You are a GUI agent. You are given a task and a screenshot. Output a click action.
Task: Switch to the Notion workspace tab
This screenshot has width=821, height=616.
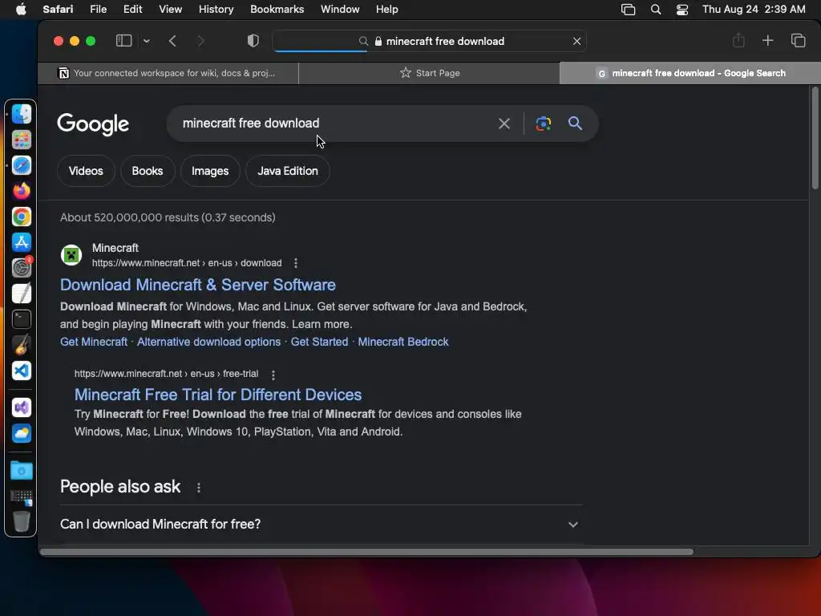(168, 73)
